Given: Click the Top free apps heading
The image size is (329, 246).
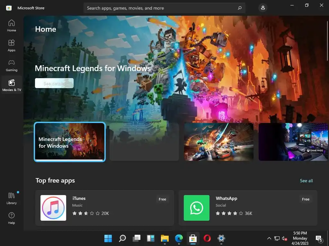Looking at the screenshot, I should point(55,181).
